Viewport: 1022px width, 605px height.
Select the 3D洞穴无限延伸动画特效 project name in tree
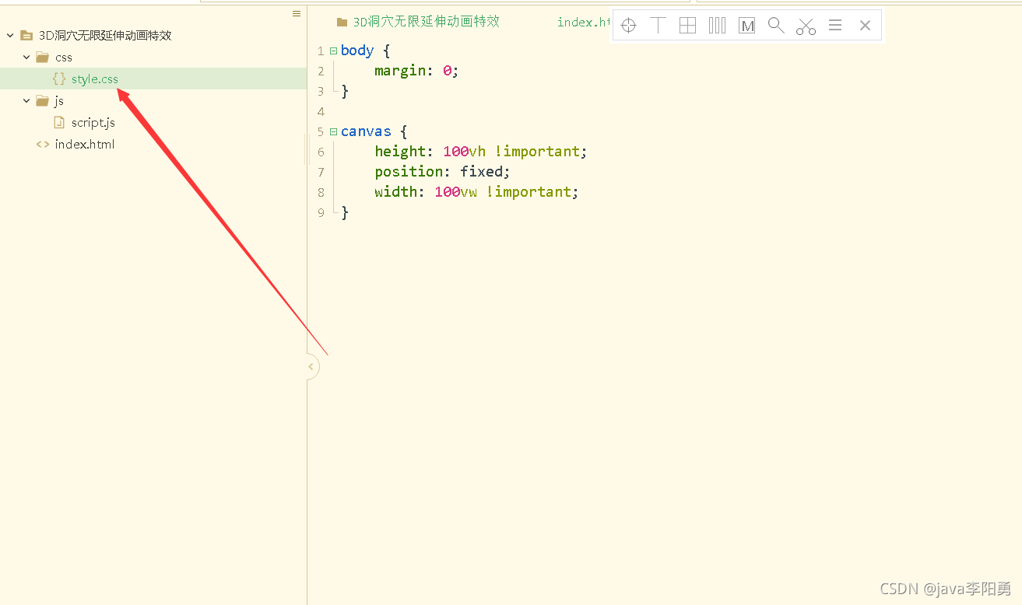pyautogui.click(x=105, y=36)
